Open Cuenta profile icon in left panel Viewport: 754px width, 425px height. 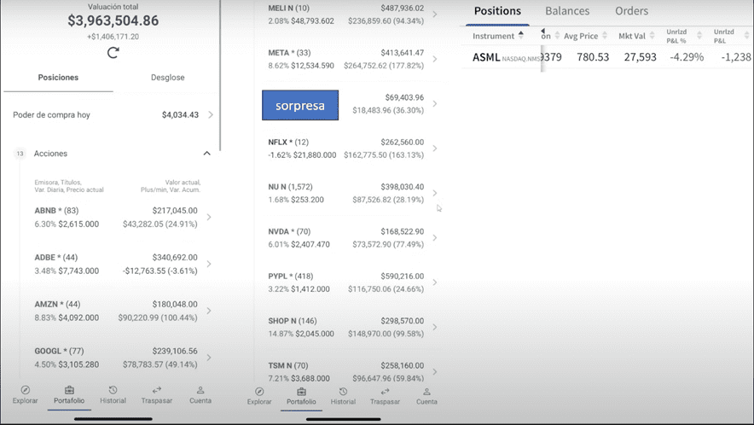[200, 391]
